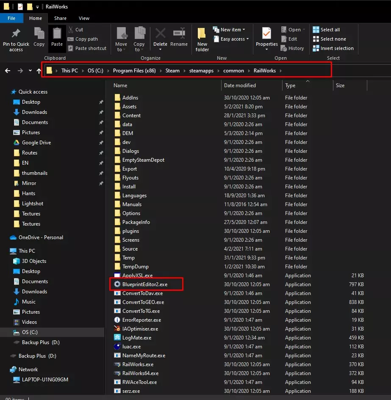391x400 pixels.
Task: Switch to the Share ribbon tab
Action: [x=60, y=18]
